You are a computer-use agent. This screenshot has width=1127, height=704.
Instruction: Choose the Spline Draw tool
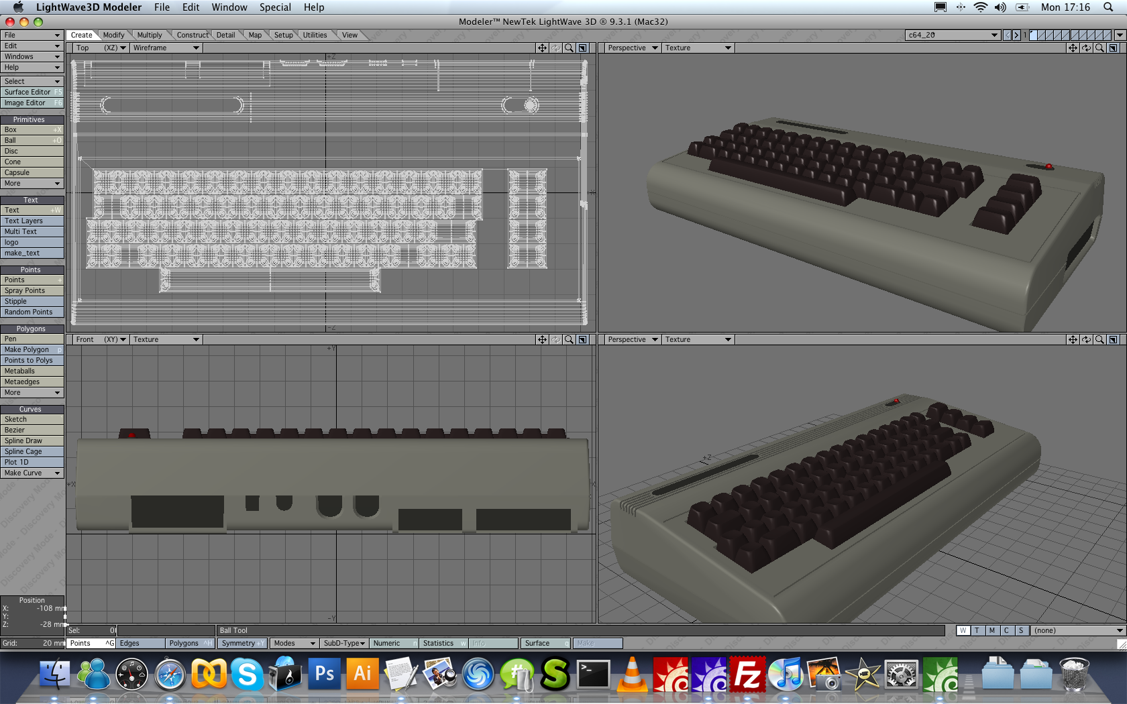(x=32, y=441)
